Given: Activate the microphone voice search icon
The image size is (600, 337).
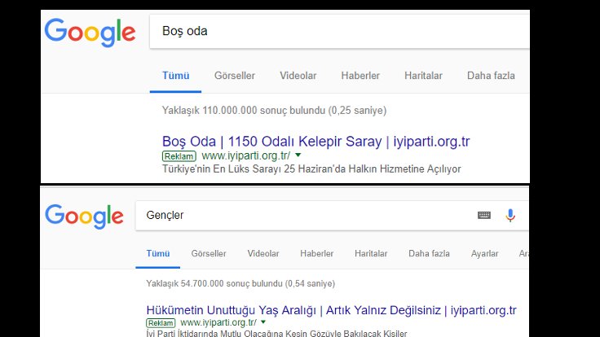Looking at the screenshot, I should point(510,215).
